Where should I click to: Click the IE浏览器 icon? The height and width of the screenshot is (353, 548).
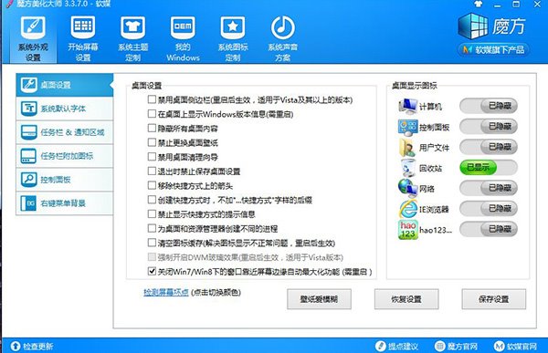[x=408, y=209]
